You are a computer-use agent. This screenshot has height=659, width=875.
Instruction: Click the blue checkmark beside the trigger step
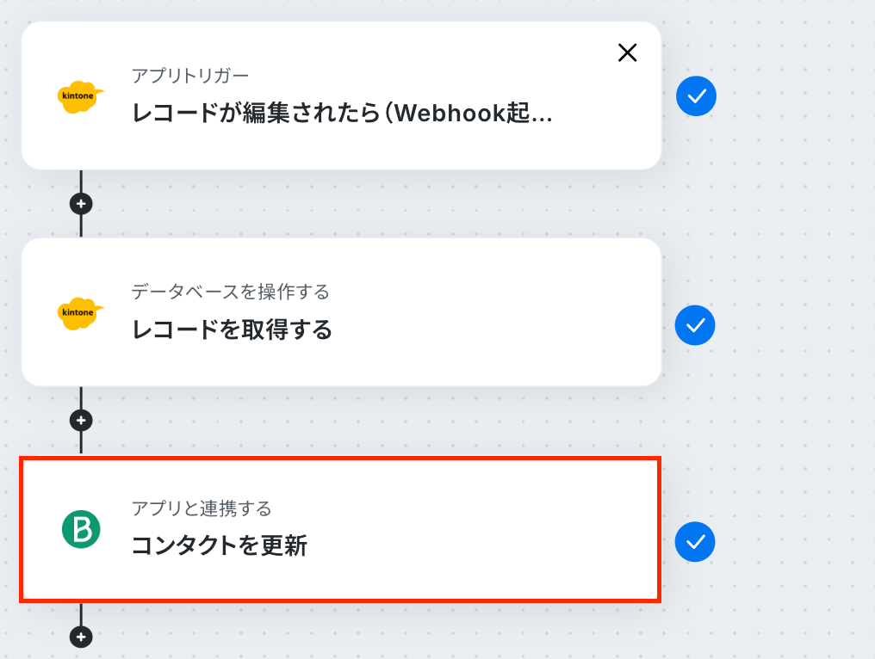pyautogui.click(x=696, y=96)
